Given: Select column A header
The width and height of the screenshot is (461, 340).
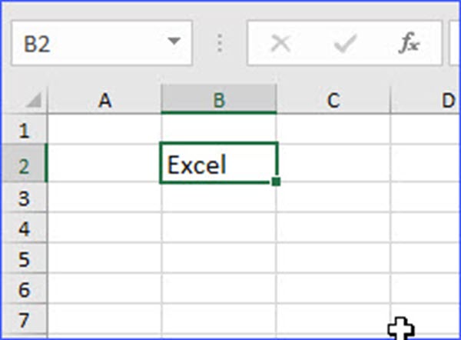Looking at the screenshot, I should click(104, 100).
